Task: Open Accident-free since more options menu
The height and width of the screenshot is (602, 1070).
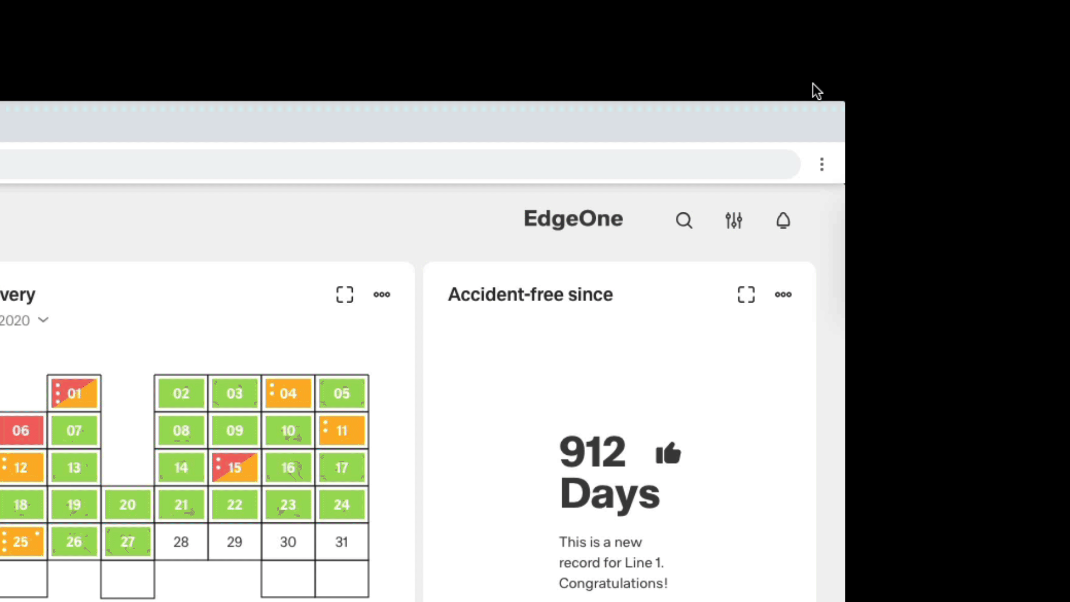Action: [783, 294]
